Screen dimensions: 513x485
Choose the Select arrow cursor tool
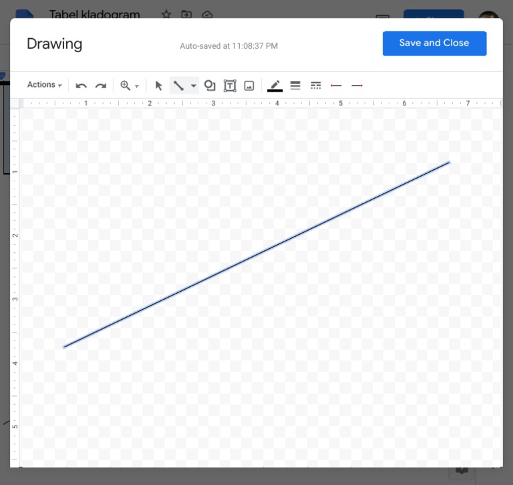[x=158, y=86]
